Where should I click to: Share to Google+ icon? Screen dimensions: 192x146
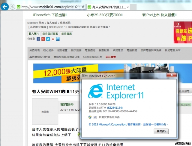tap(43, 39)
